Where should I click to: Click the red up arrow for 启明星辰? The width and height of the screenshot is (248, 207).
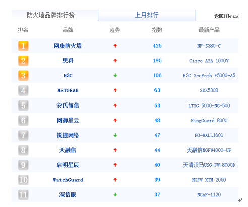pyautogui.click(x=115, y=165)
